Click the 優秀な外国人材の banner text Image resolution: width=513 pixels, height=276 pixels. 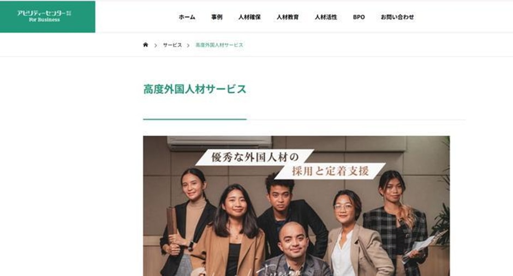coord(255,157)
